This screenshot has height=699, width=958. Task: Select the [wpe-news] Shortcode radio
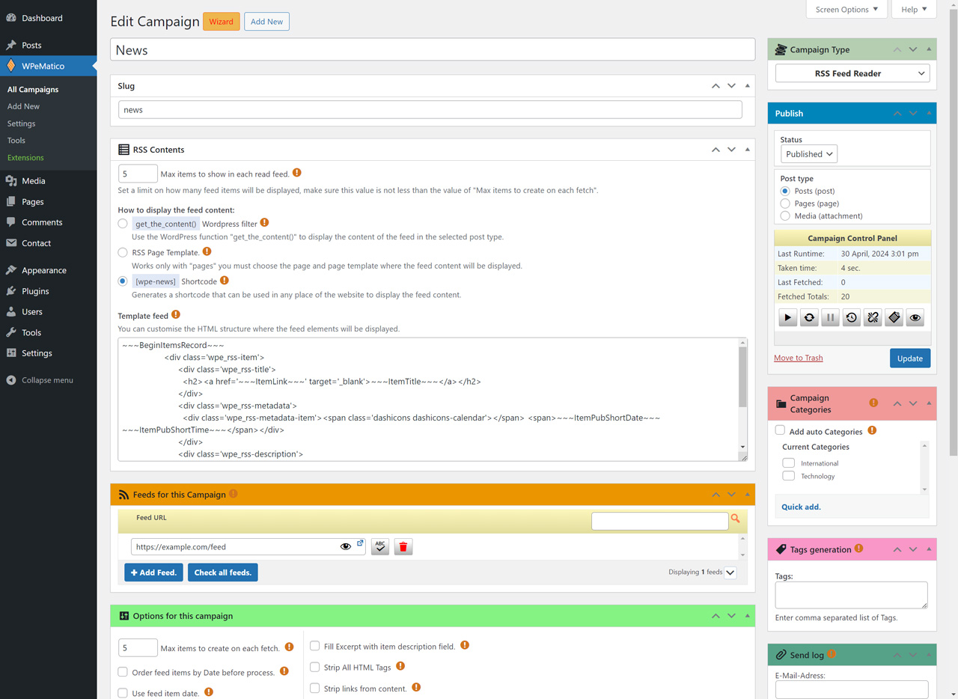[x=123, y=281]
